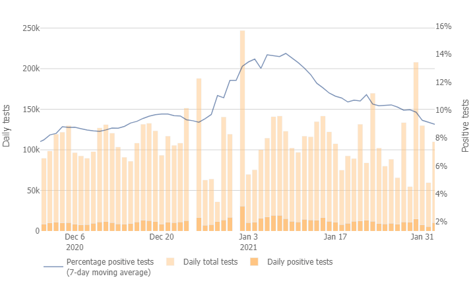Click the 100k y-axis tick label
This screenshot has height=297, width=475.
(x=31, y=150)
